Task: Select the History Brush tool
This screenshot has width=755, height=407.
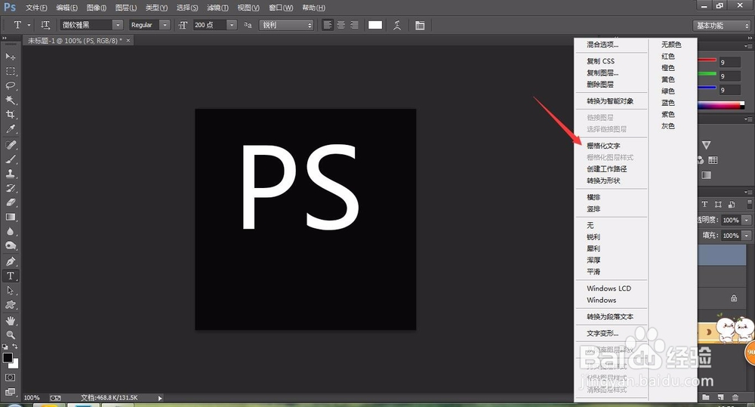Action: [x=10, y=188]
